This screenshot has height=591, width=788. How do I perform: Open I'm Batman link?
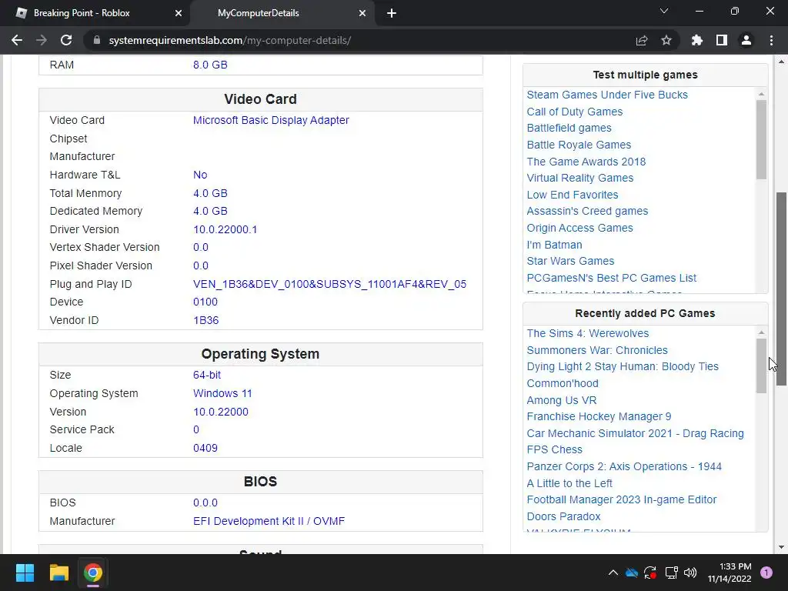(554, 245)
